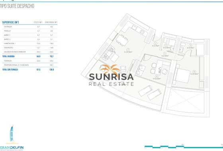Click the PASILLO útiles value '2,1'
This screenshot has width=223, height=151.
click(38, 31)
